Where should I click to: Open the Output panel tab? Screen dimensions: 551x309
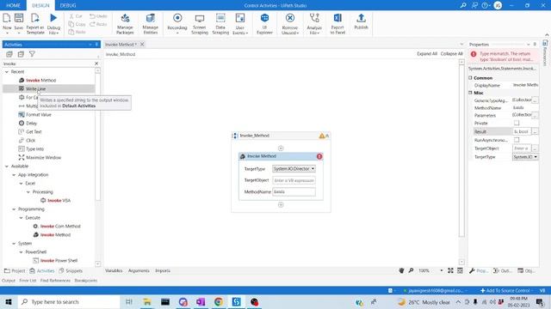pos(9,281)
